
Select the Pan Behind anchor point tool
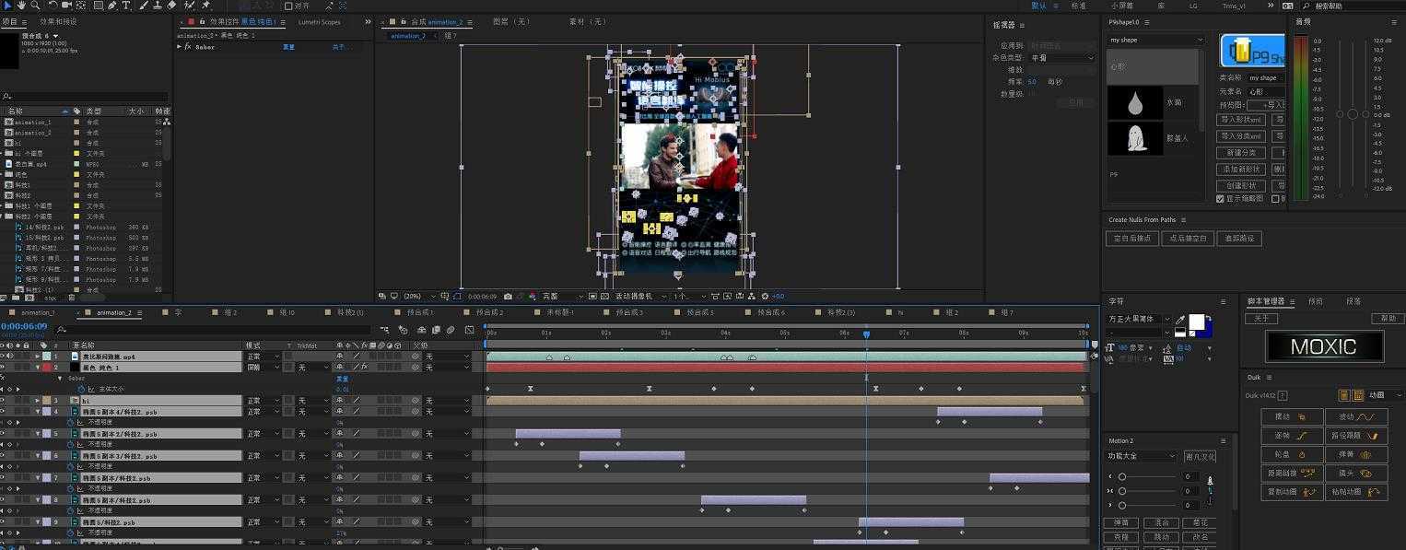tap(82, 6)
